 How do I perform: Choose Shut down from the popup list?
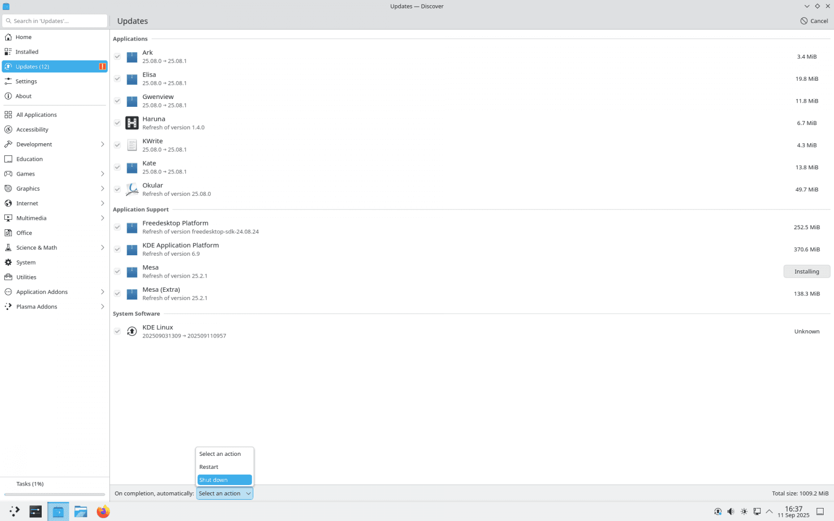point(225,480)
